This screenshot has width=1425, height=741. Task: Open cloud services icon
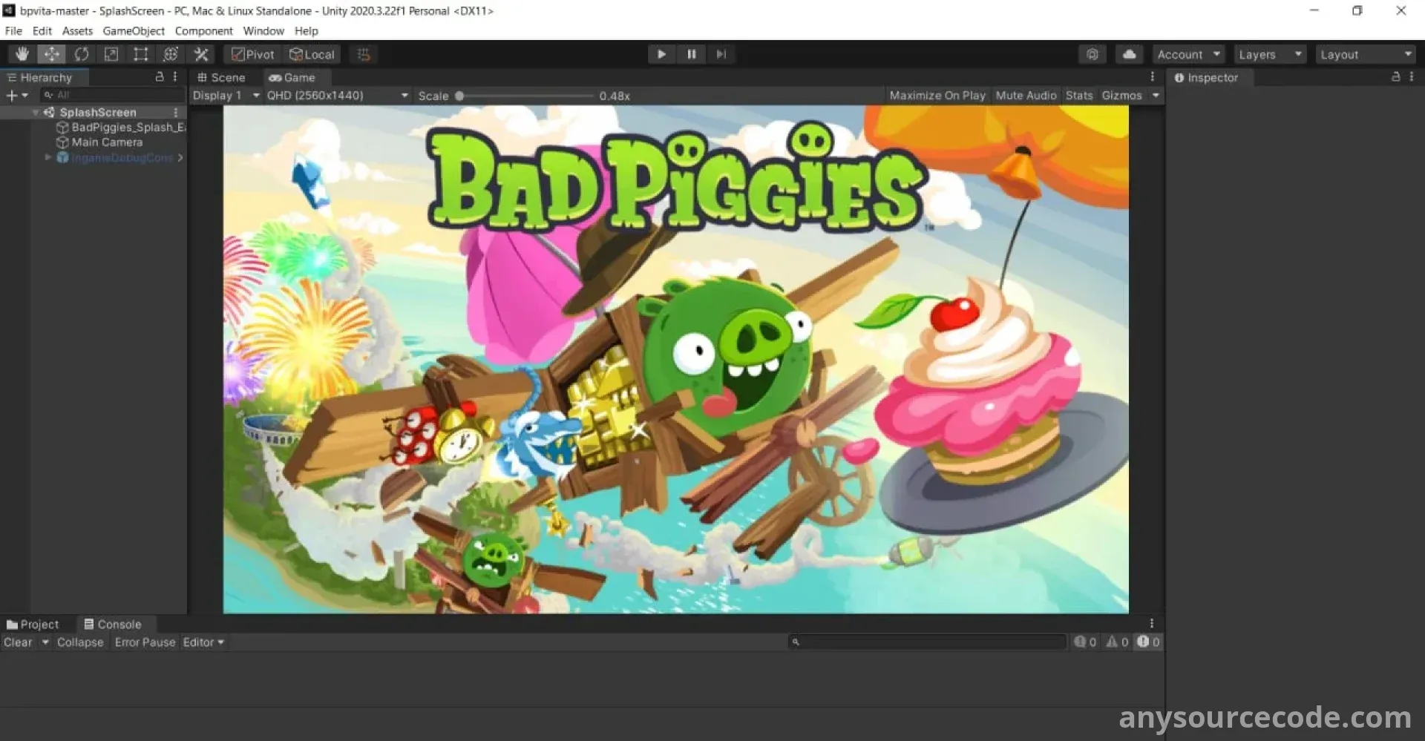[1129, 54]
